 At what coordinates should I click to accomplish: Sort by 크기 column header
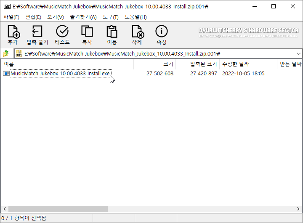(x=154, y=64)
